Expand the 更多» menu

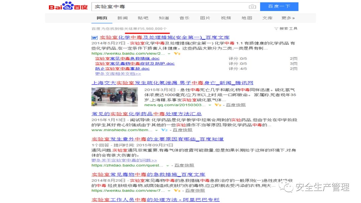(x=288, y=18)
